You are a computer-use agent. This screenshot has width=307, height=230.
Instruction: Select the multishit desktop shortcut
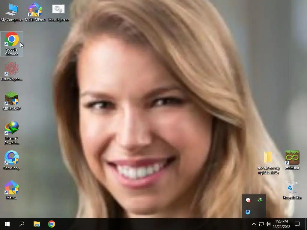[292, 160]
